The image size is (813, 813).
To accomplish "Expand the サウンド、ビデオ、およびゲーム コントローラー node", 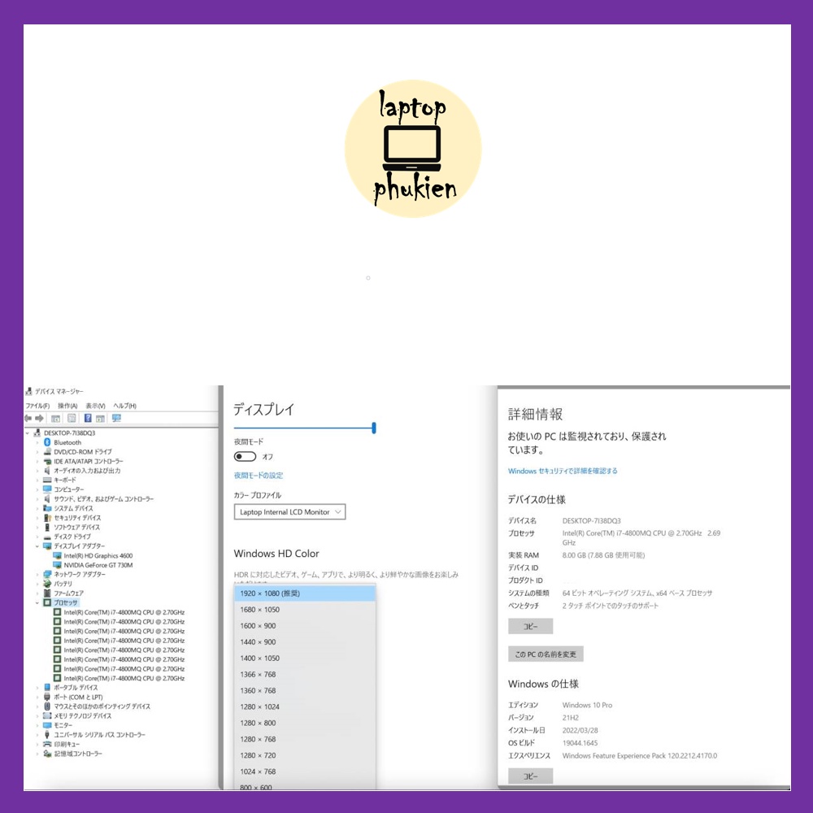I will tap(37, 499).
